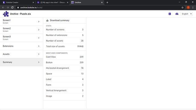196x110 pixels.
Task: Click the Card View component row
Action: [x=65, y=57]
